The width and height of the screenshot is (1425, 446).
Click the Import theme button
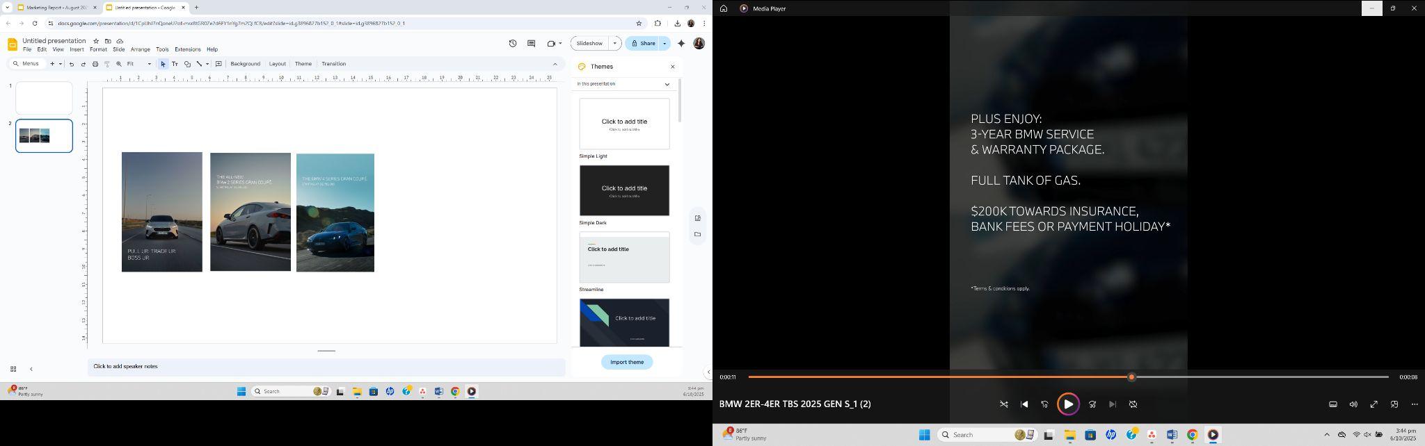pos(627,362)
